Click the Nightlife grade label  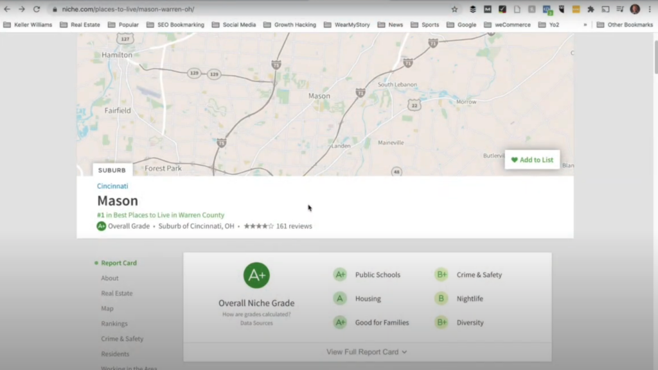click(470, 298)
